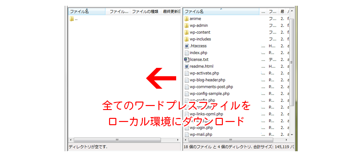Click the left pane horizontal scrollbar left arrow
The width and height of the screenshot is (355, 165).
(71, 140)
